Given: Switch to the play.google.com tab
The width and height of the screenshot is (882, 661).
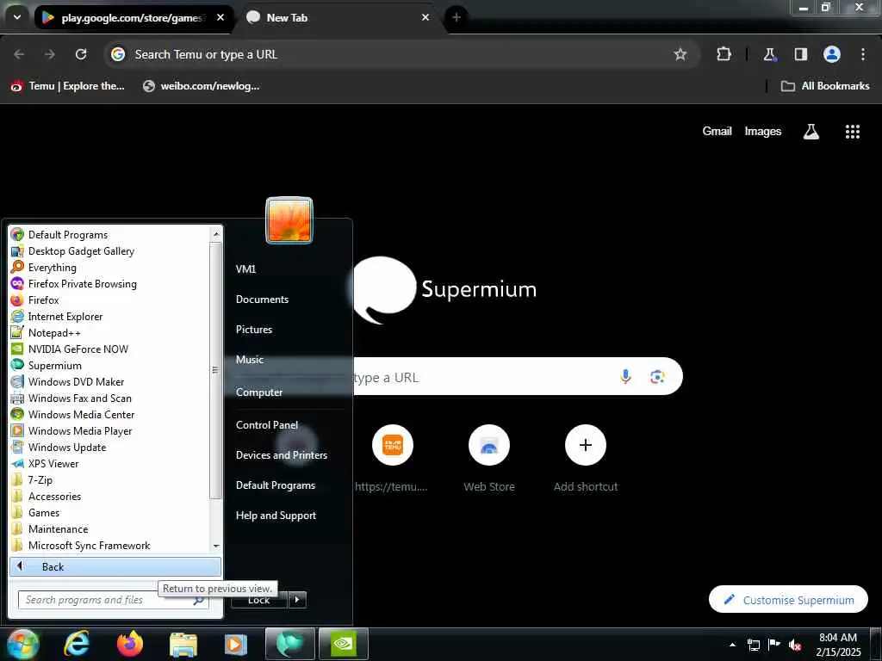Looking at the screenshot, I should click(132, 17).
